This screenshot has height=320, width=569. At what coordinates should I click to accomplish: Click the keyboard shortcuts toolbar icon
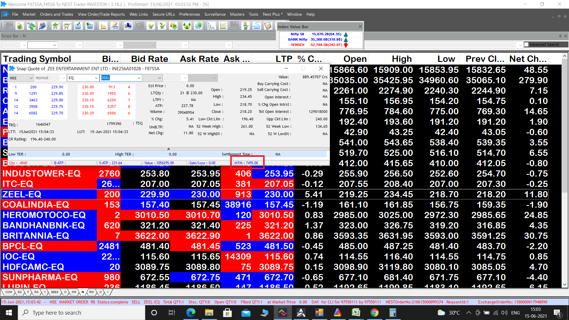click(257, 26)
